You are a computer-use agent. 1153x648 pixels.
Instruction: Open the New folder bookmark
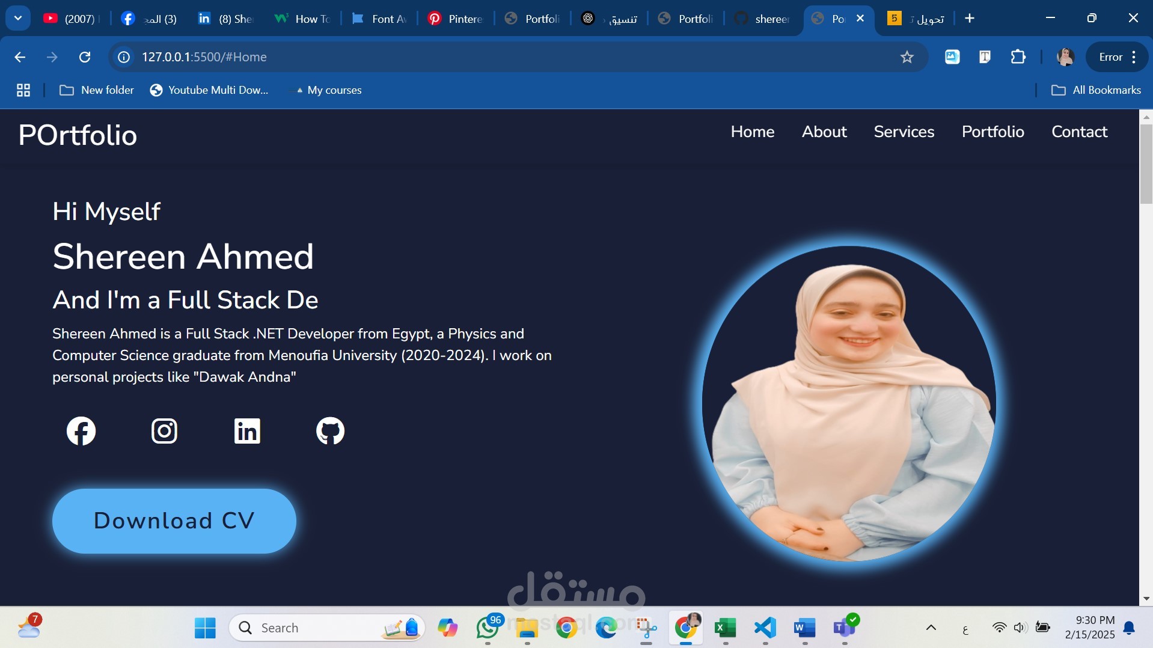[97, 90]
